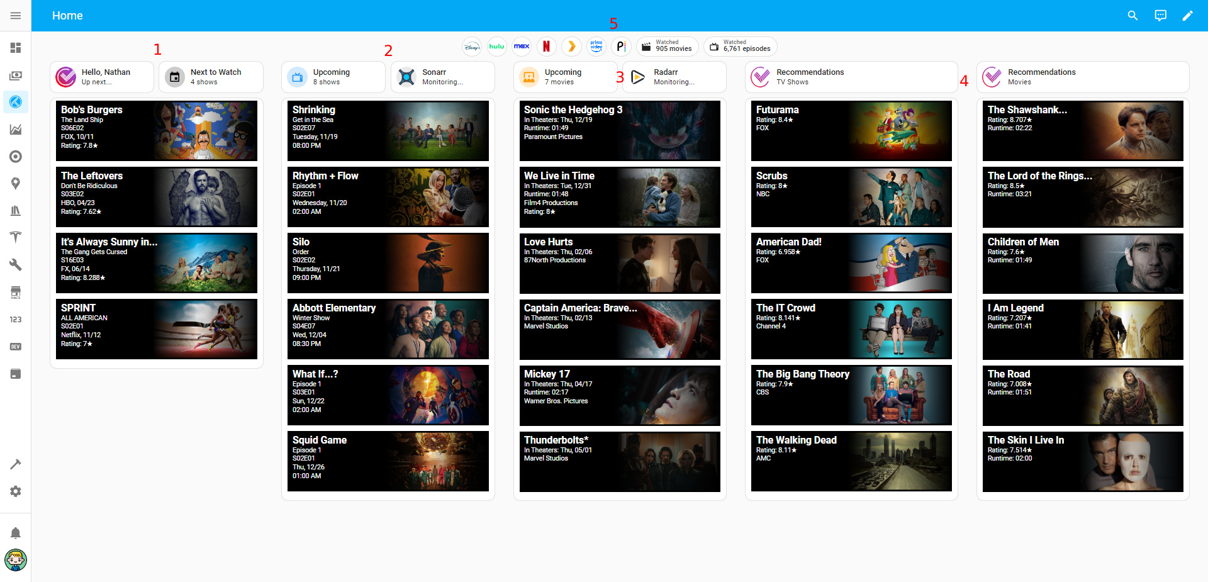Open notifications bell in sidebar
The height and width of the screenshot is (582, 1208).
pyautogui.click(x=16, y=533)
